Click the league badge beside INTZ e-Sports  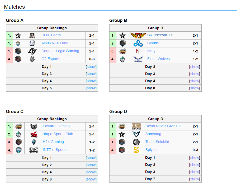click(18, 150)
